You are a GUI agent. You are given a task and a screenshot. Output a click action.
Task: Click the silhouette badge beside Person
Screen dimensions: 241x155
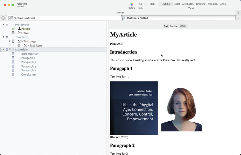click(19, 29)
